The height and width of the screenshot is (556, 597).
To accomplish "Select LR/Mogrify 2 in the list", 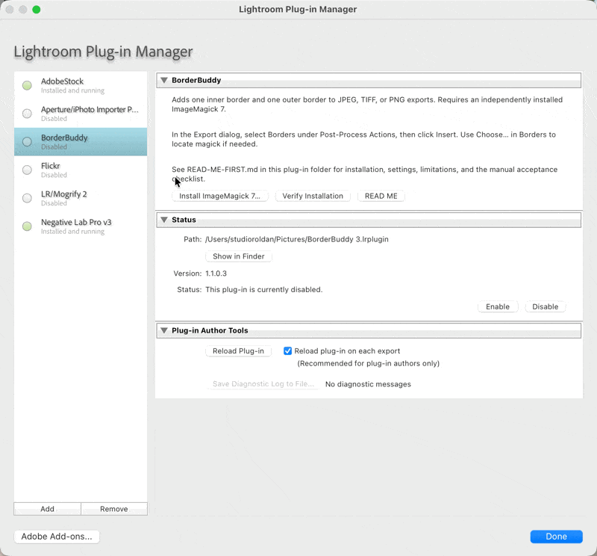I will tap(81, 198).
